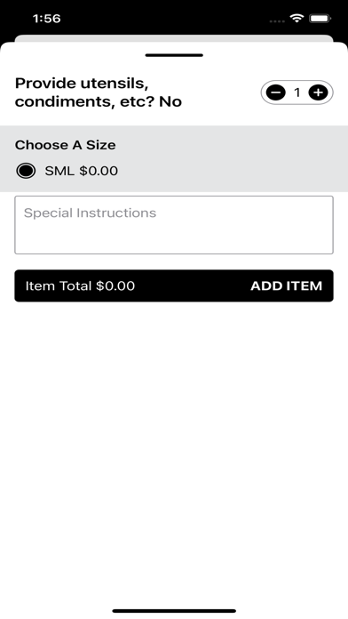348x619 pixels.
Task: Click the ADD ITEM button
Action: click(x=287, y=285)
